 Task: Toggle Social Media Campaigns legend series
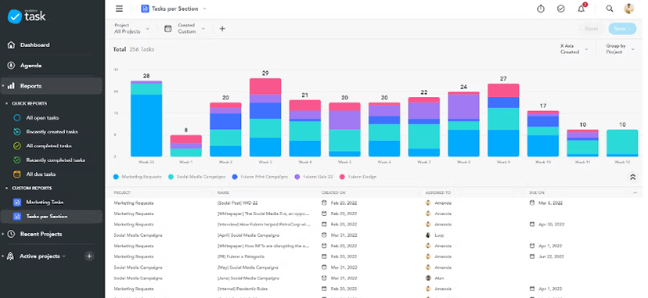pyautogui.click(x=196, y=177)
